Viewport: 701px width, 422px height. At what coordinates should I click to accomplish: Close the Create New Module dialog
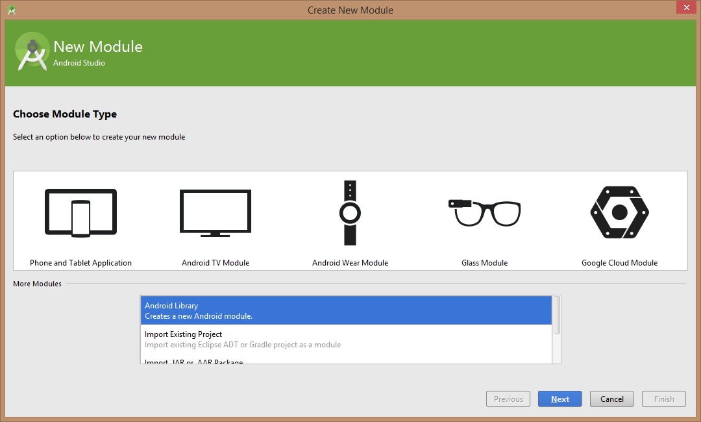tap(685, 8)
